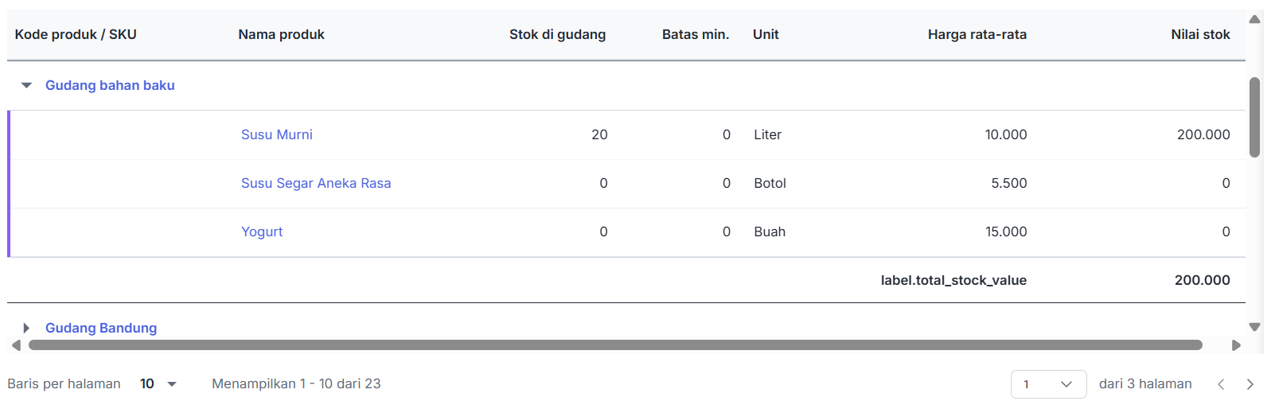The height and width of the screenshot is (401, 1271).
Task: Go to the next page arrow
Action: coord(1250,384)
